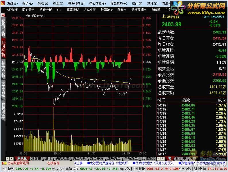The height and width of the screenshot is (172, 228).
Task: Open the 报价(R) menu
Action: point(28,3)
